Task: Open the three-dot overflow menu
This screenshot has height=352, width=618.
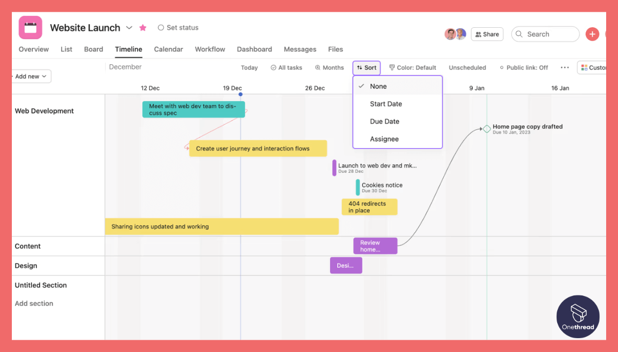Action: [564, 67]
